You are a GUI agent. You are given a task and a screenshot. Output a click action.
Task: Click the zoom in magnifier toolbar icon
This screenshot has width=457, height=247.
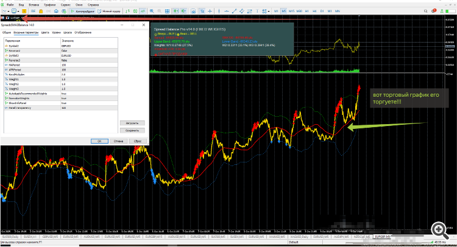152,11
